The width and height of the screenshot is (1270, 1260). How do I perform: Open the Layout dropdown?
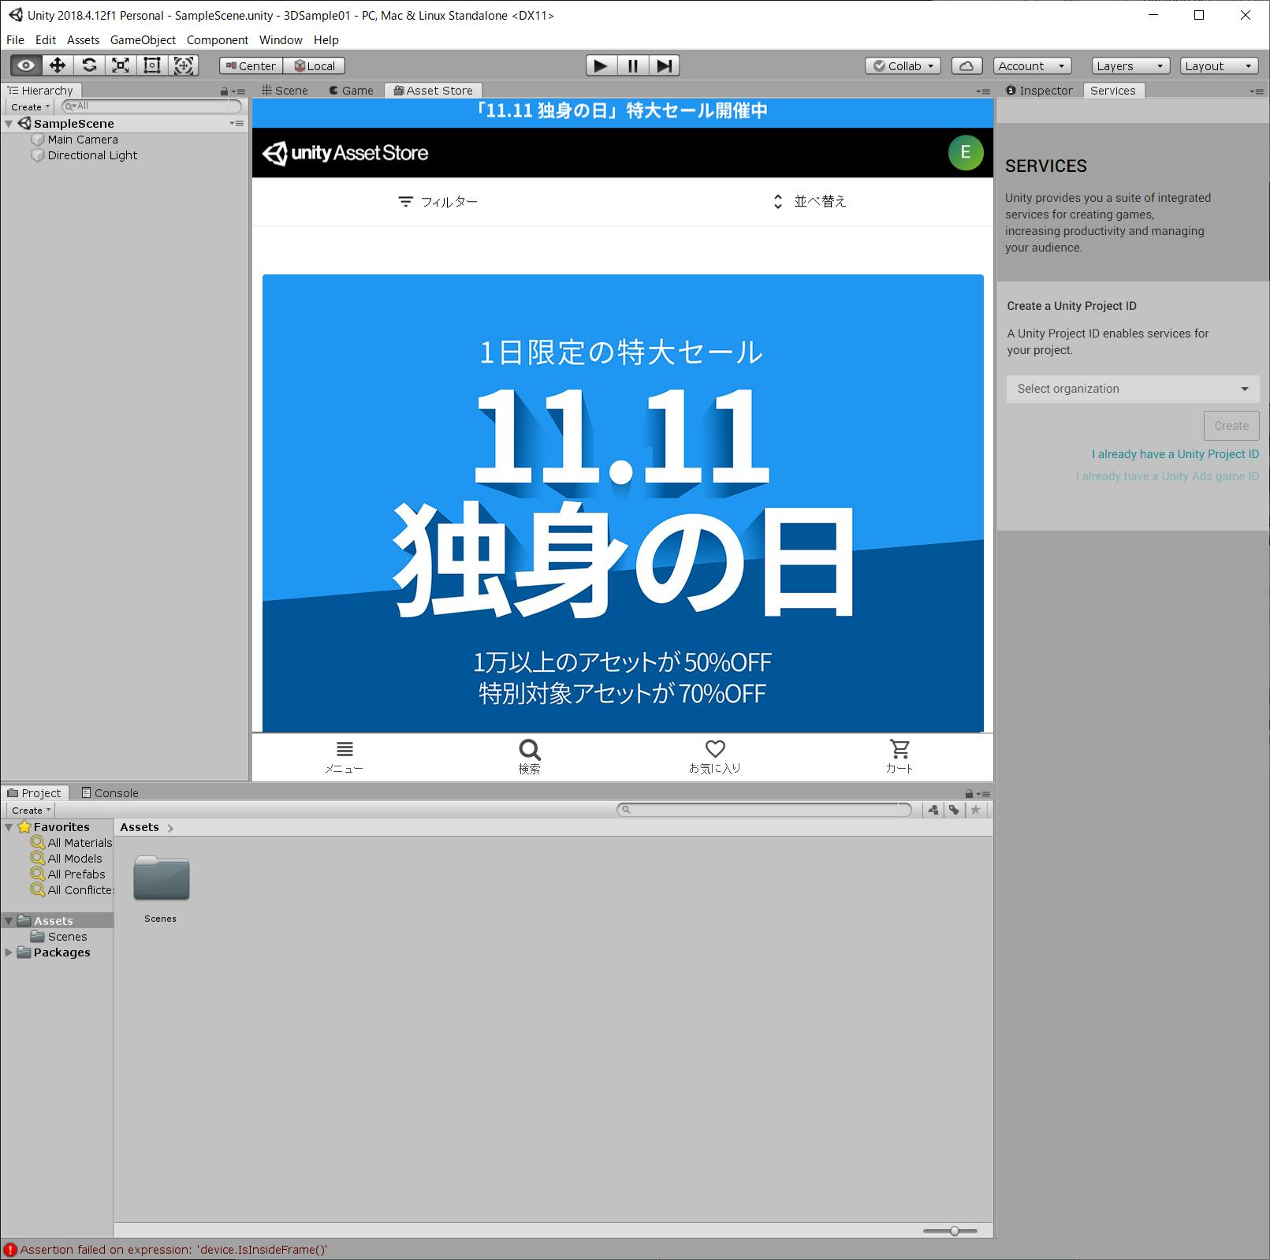pyautogui.click(x=1219, y=66)
